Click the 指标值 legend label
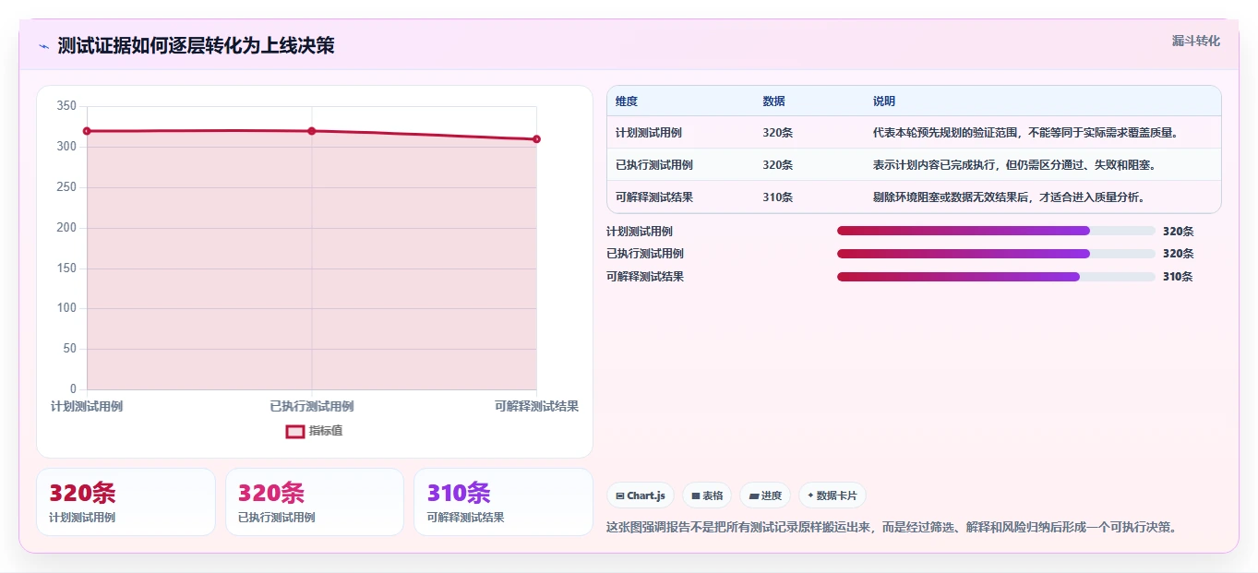This screenshot has height=573, width=1258. pyautogui.click(x=326, y=431)
